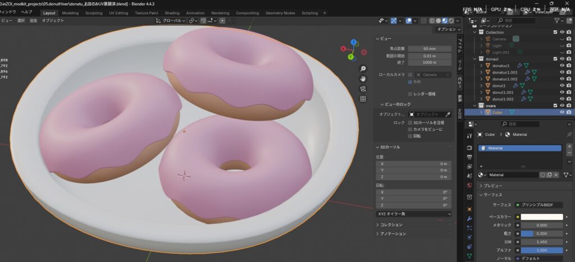Enable the カメラをビューに checkbox
The width and height of the screenshot is (575, 262).
click(x=410, y=130)
